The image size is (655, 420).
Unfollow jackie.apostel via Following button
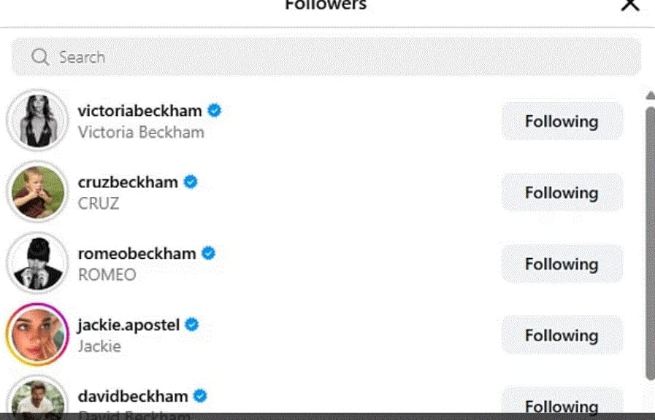point(562,335)
